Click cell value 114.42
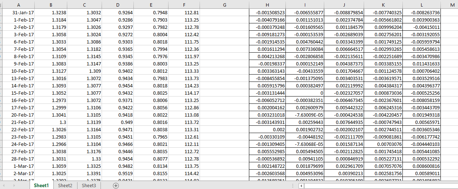 pos(184,173)
